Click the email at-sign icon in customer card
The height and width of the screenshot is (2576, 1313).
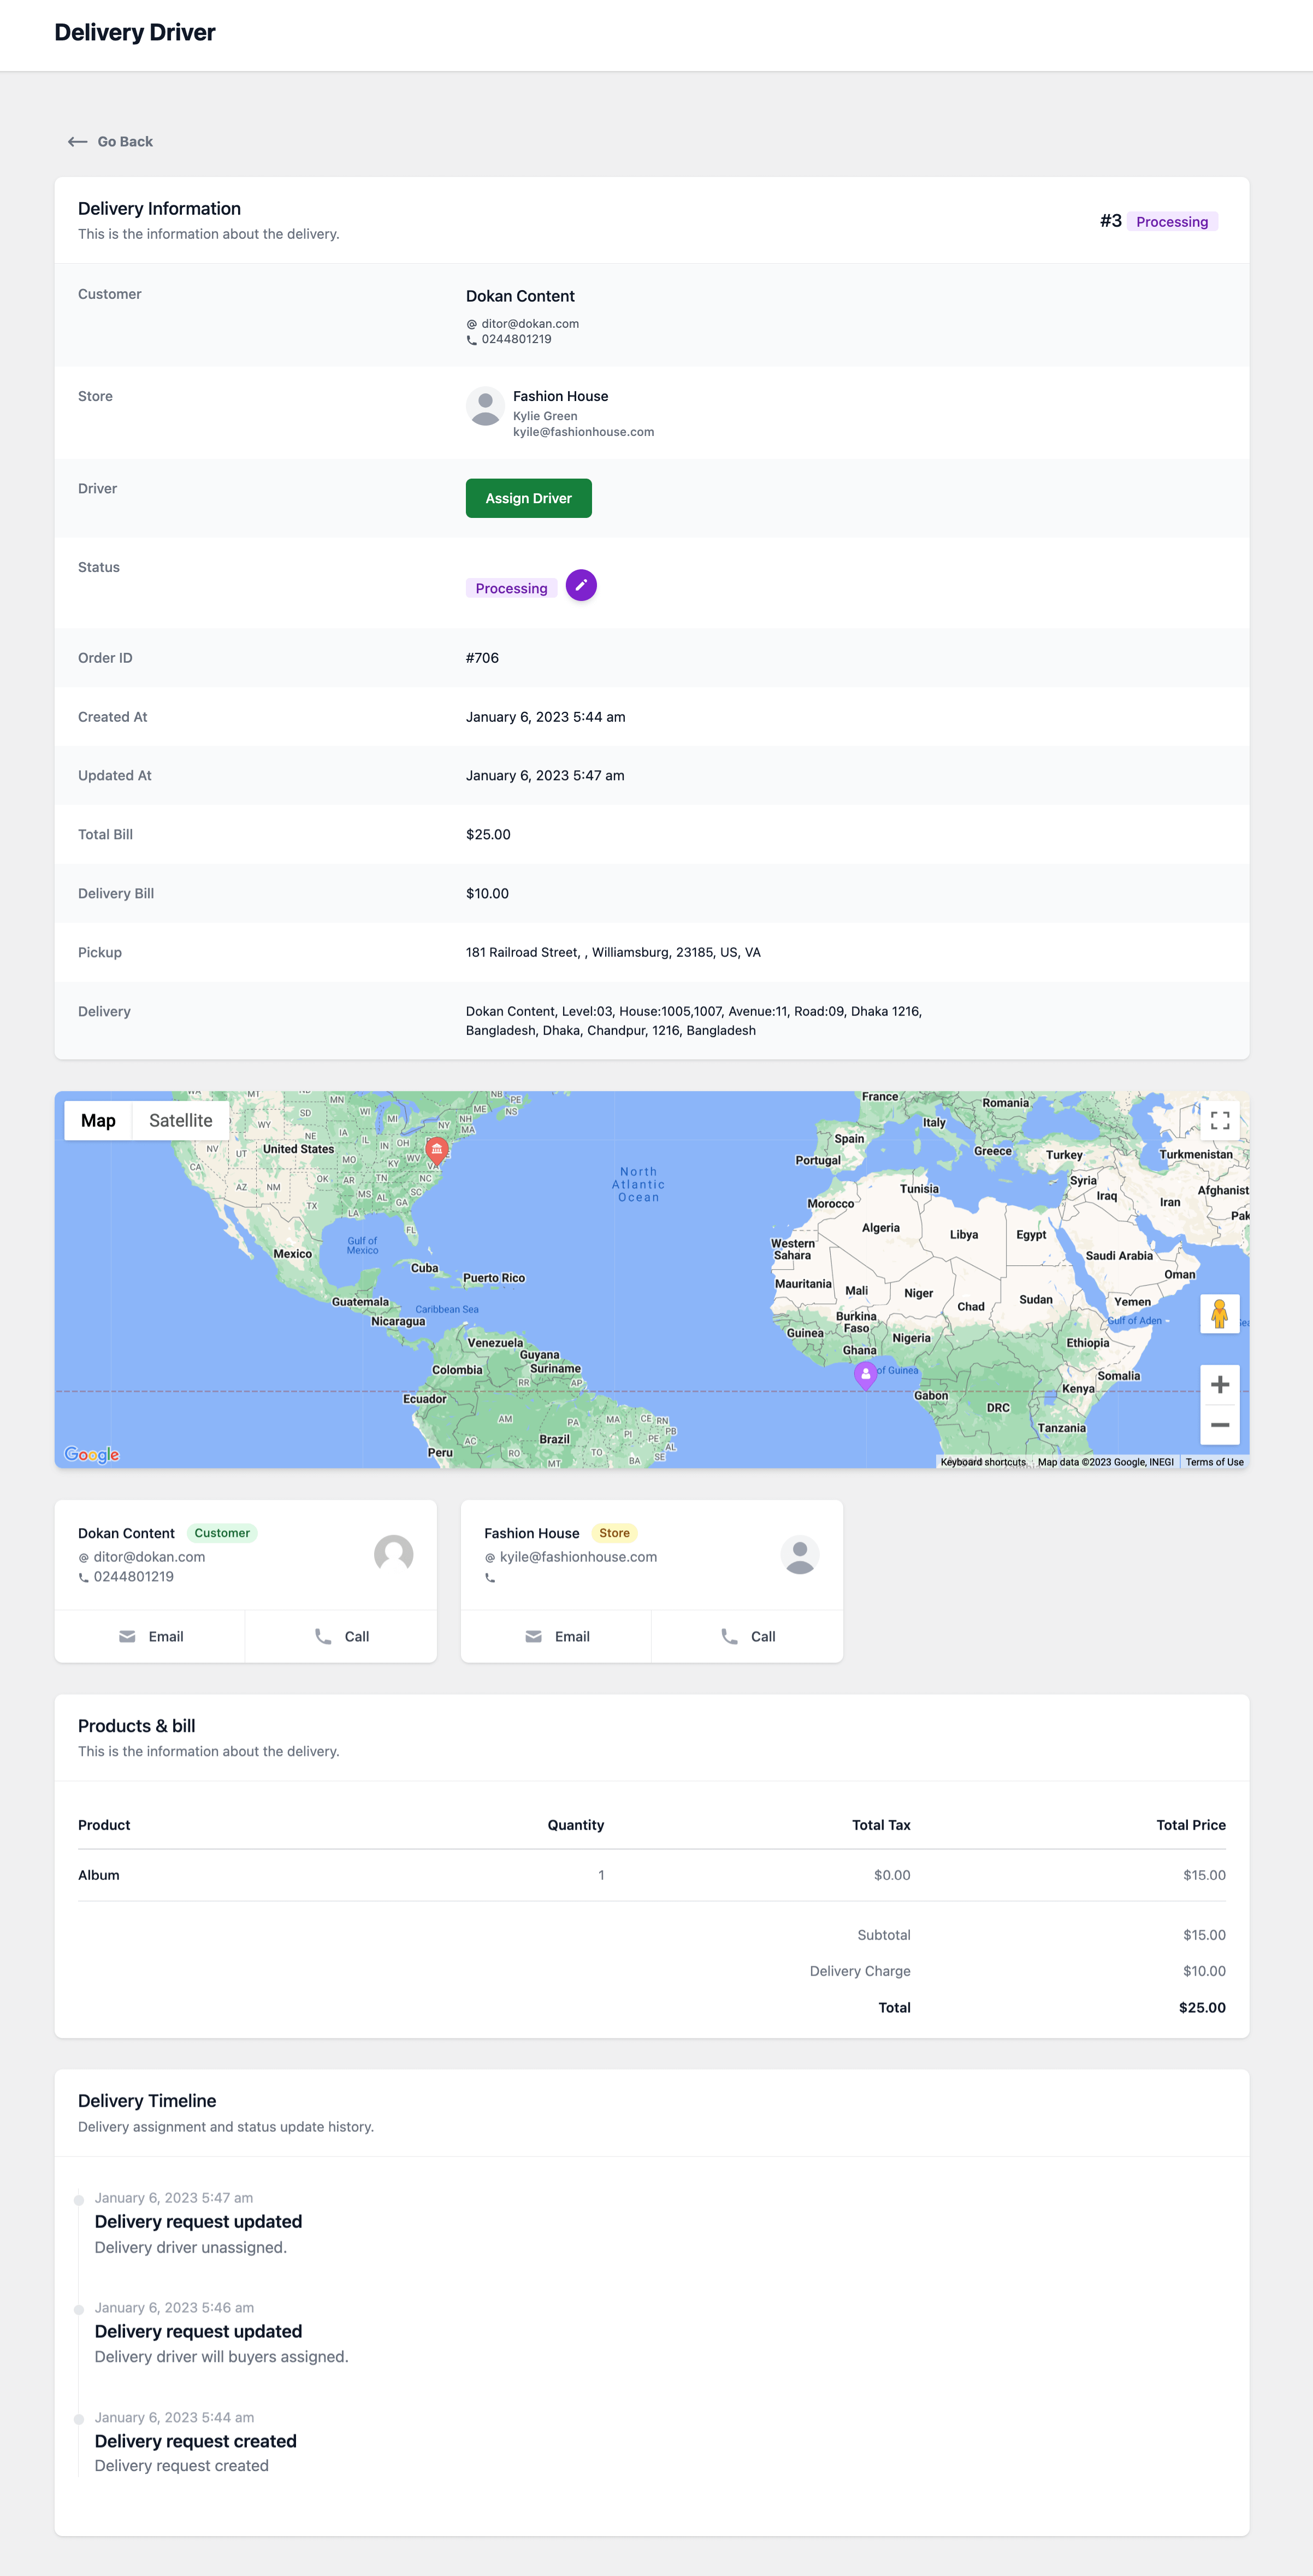click(x=83, y=1558)
